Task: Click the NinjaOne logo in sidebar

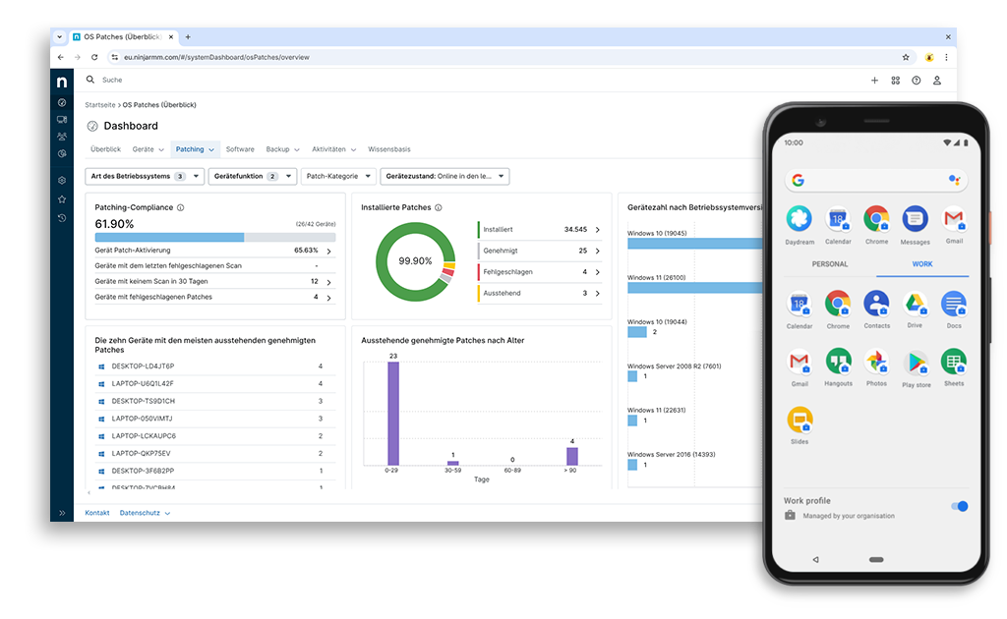Action: (62, 81)
